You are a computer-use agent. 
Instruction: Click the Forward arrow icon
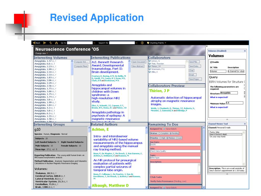pyautogui.click(x=45, y=43)
